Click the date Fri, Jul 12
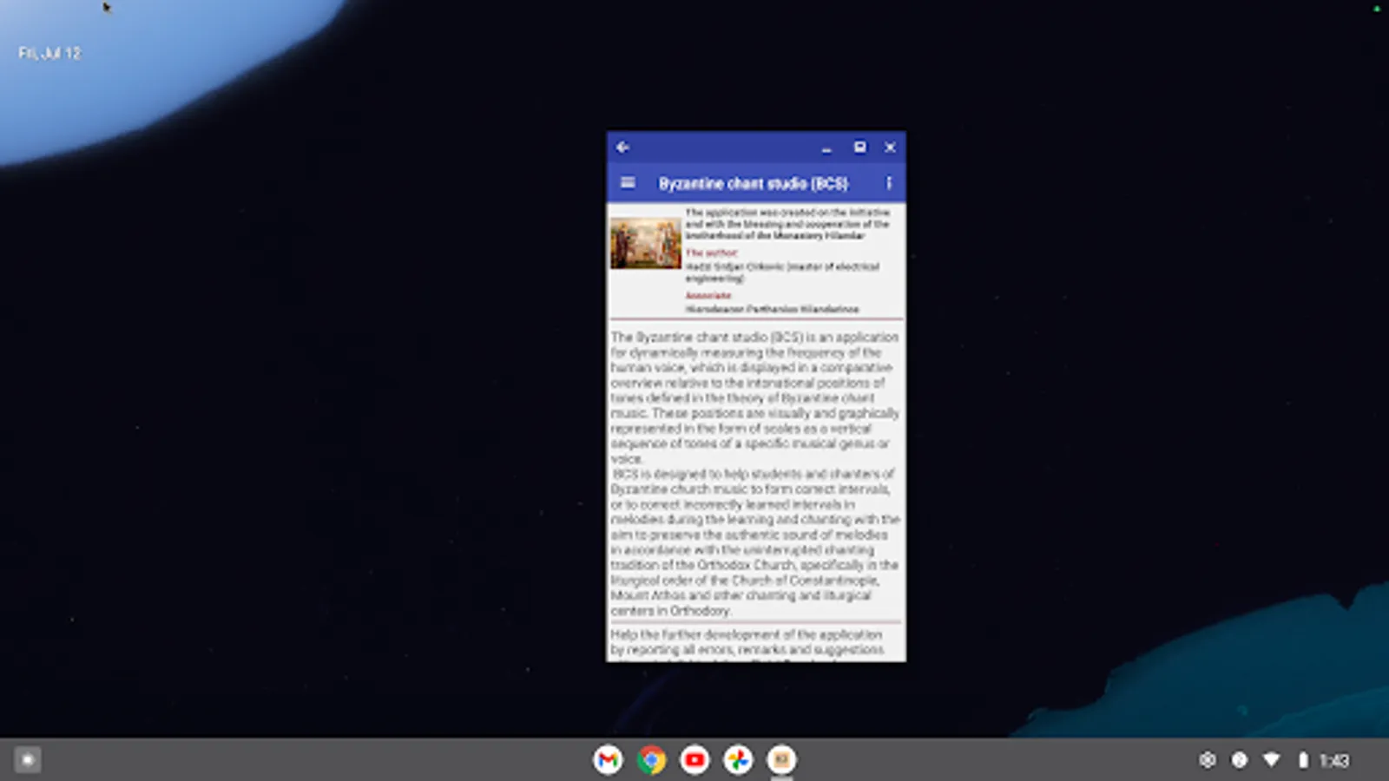Screen dimensions: 1389x781 50,53
